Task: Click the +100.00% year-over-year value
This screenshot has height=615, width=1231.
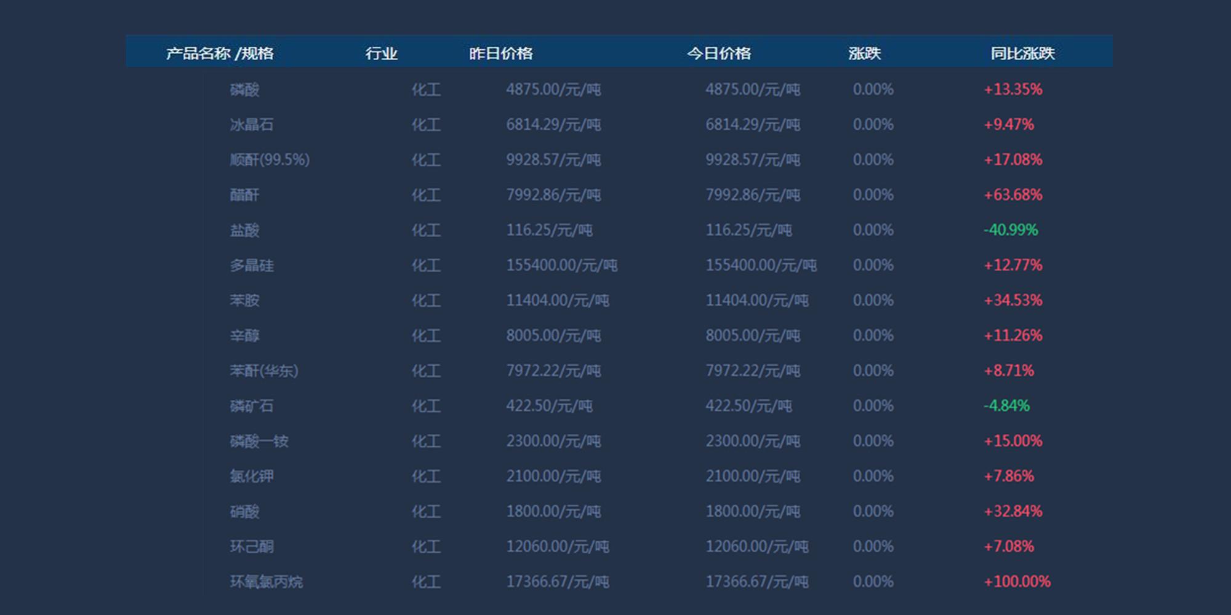Action: [1017, 582]
